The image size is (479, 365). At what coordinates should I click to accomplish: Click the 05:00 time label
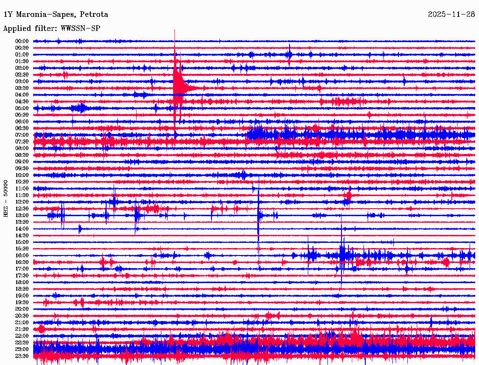(22, 108)
